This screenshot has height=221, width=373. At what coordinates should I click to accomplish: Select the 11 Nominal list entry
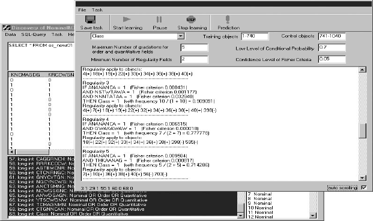pyautogui.click(x=260, y=212)
